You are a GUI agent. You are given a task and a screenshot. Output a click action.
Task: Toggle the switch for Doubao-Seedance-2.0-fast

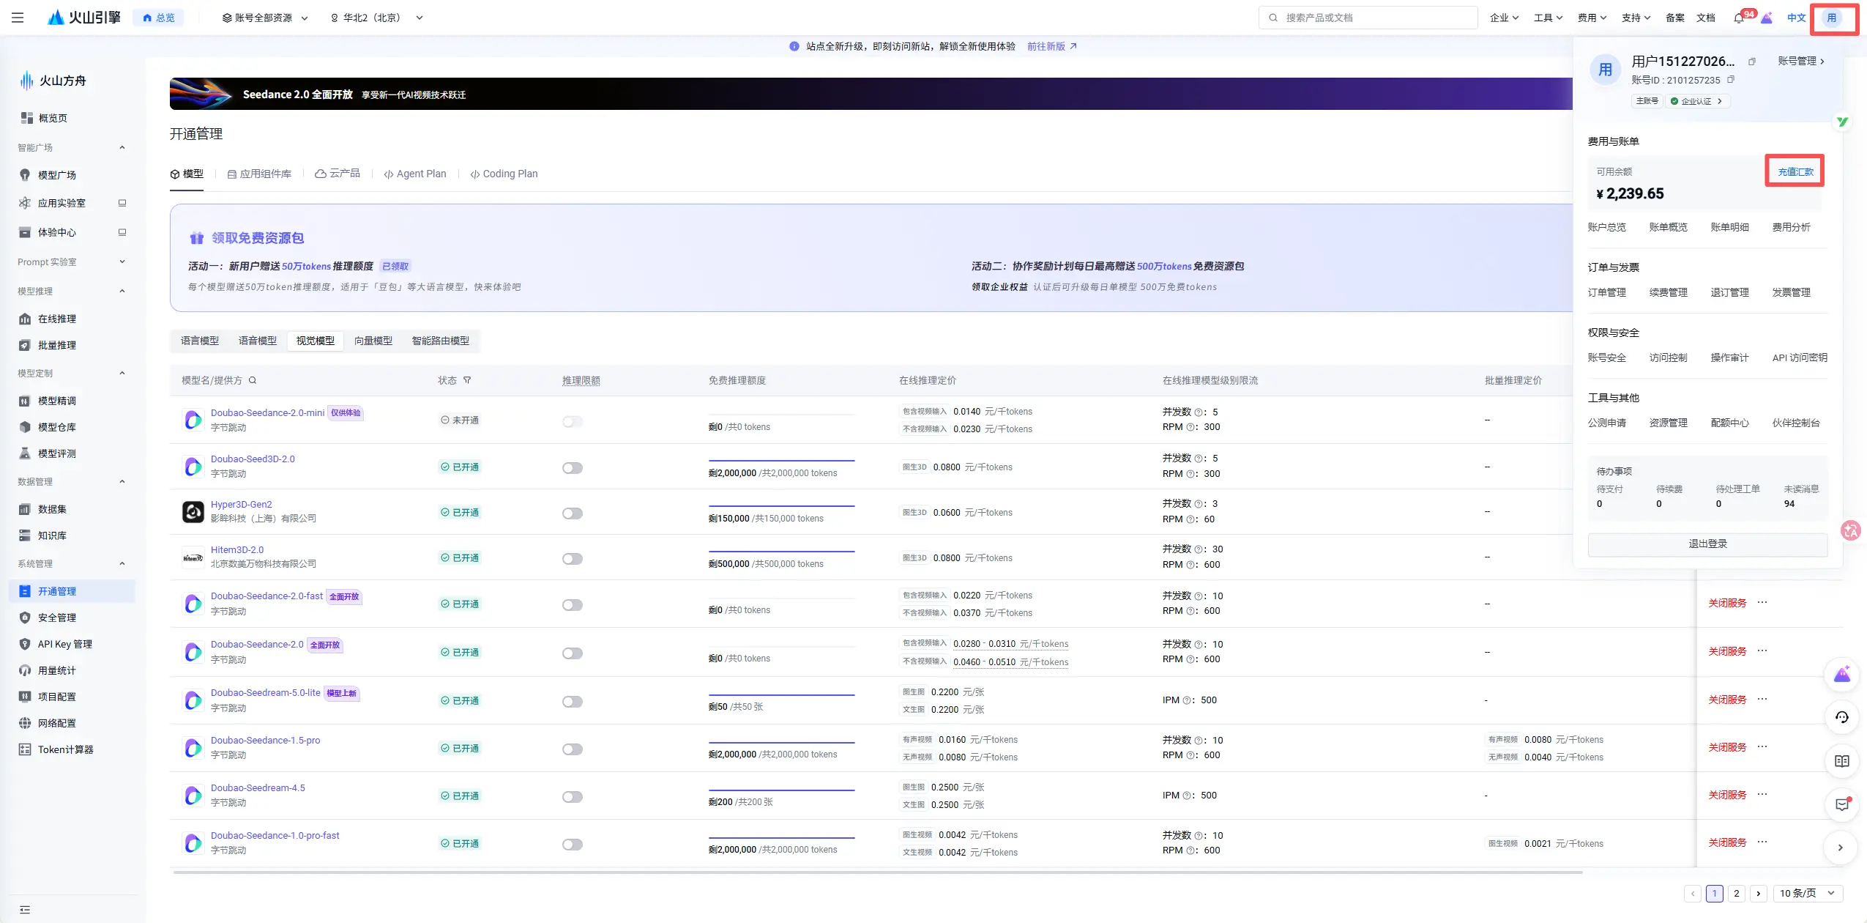point(573,605)
